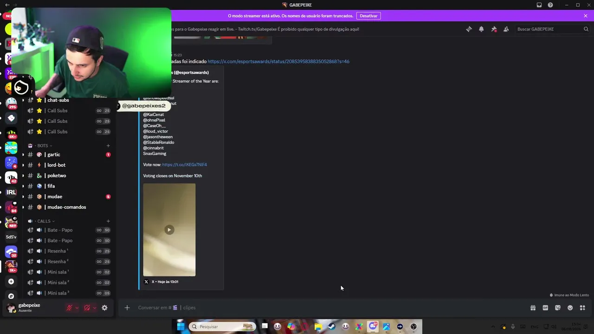The height and width of the screenshot is (334, 594).
Task: Expand the lord-bot channel arrow
Action: (23, 165)
